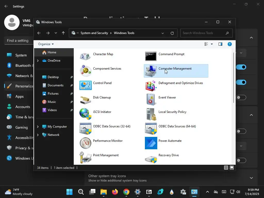The height and width of the screenshot is (198, 264).
Task: Go back in Windows Tools window
Action: coord(39,33)
